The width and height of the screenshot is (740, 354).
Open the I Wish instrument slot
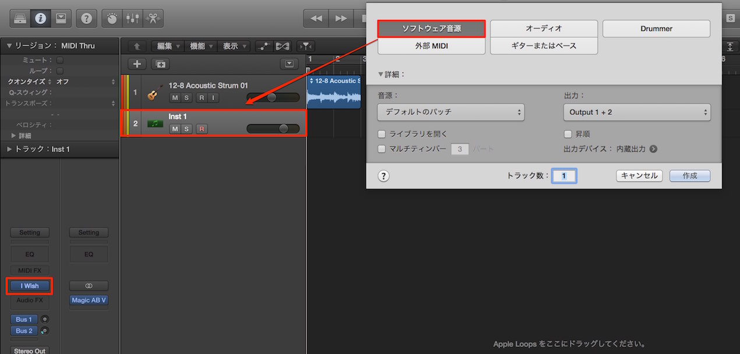(30, 286)
